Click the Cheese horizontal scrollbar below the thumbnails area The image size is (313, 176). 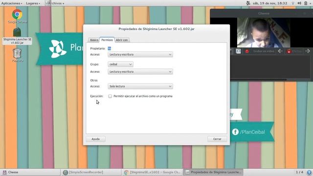click(x=258, y=79)
